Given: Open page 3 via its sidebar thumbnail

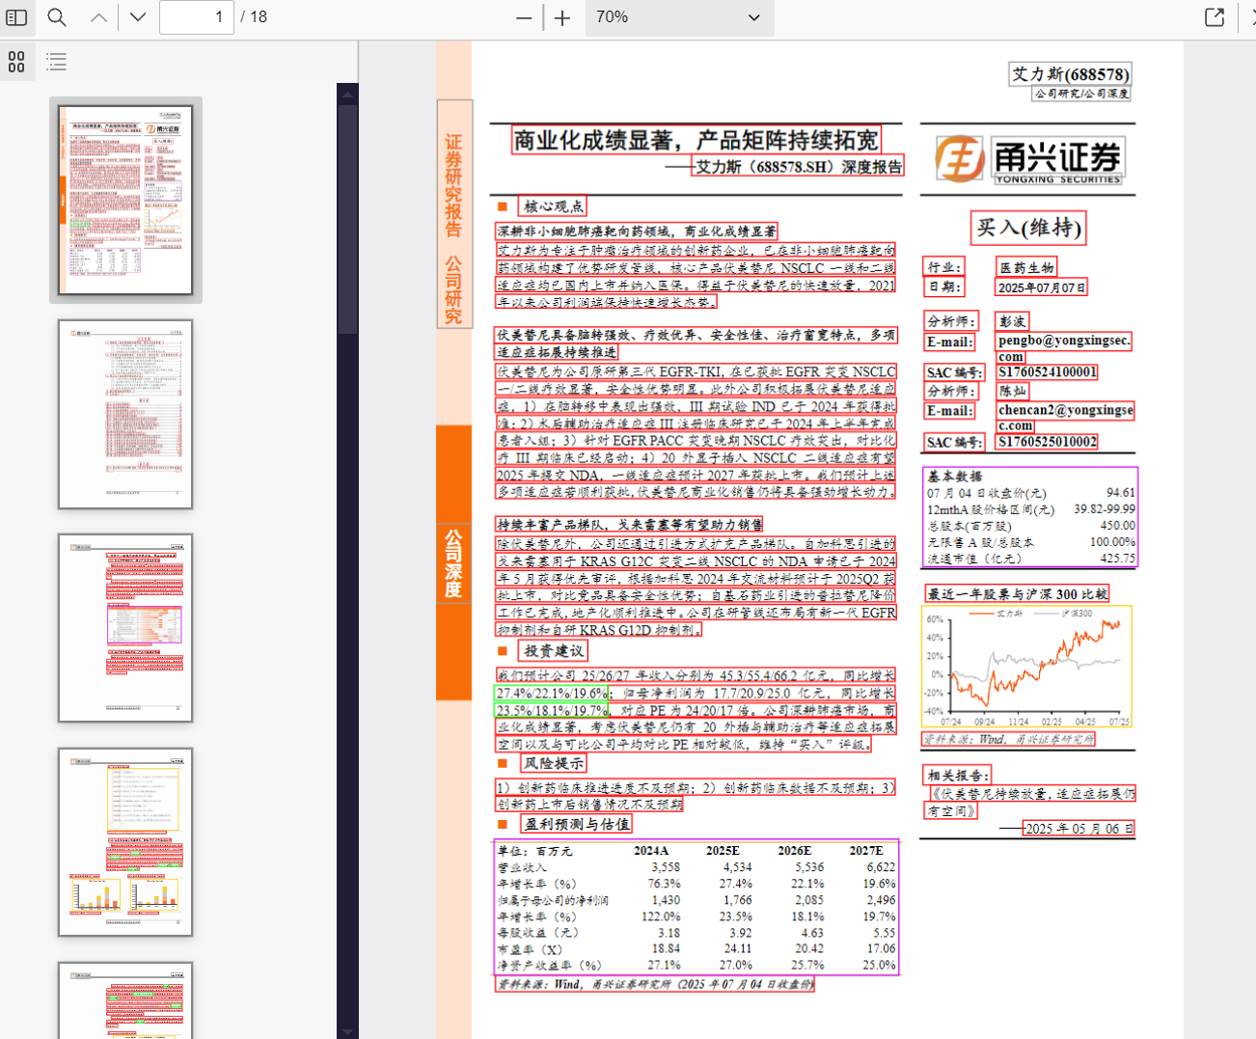Looking at the screenshot, I should point(125,627).
